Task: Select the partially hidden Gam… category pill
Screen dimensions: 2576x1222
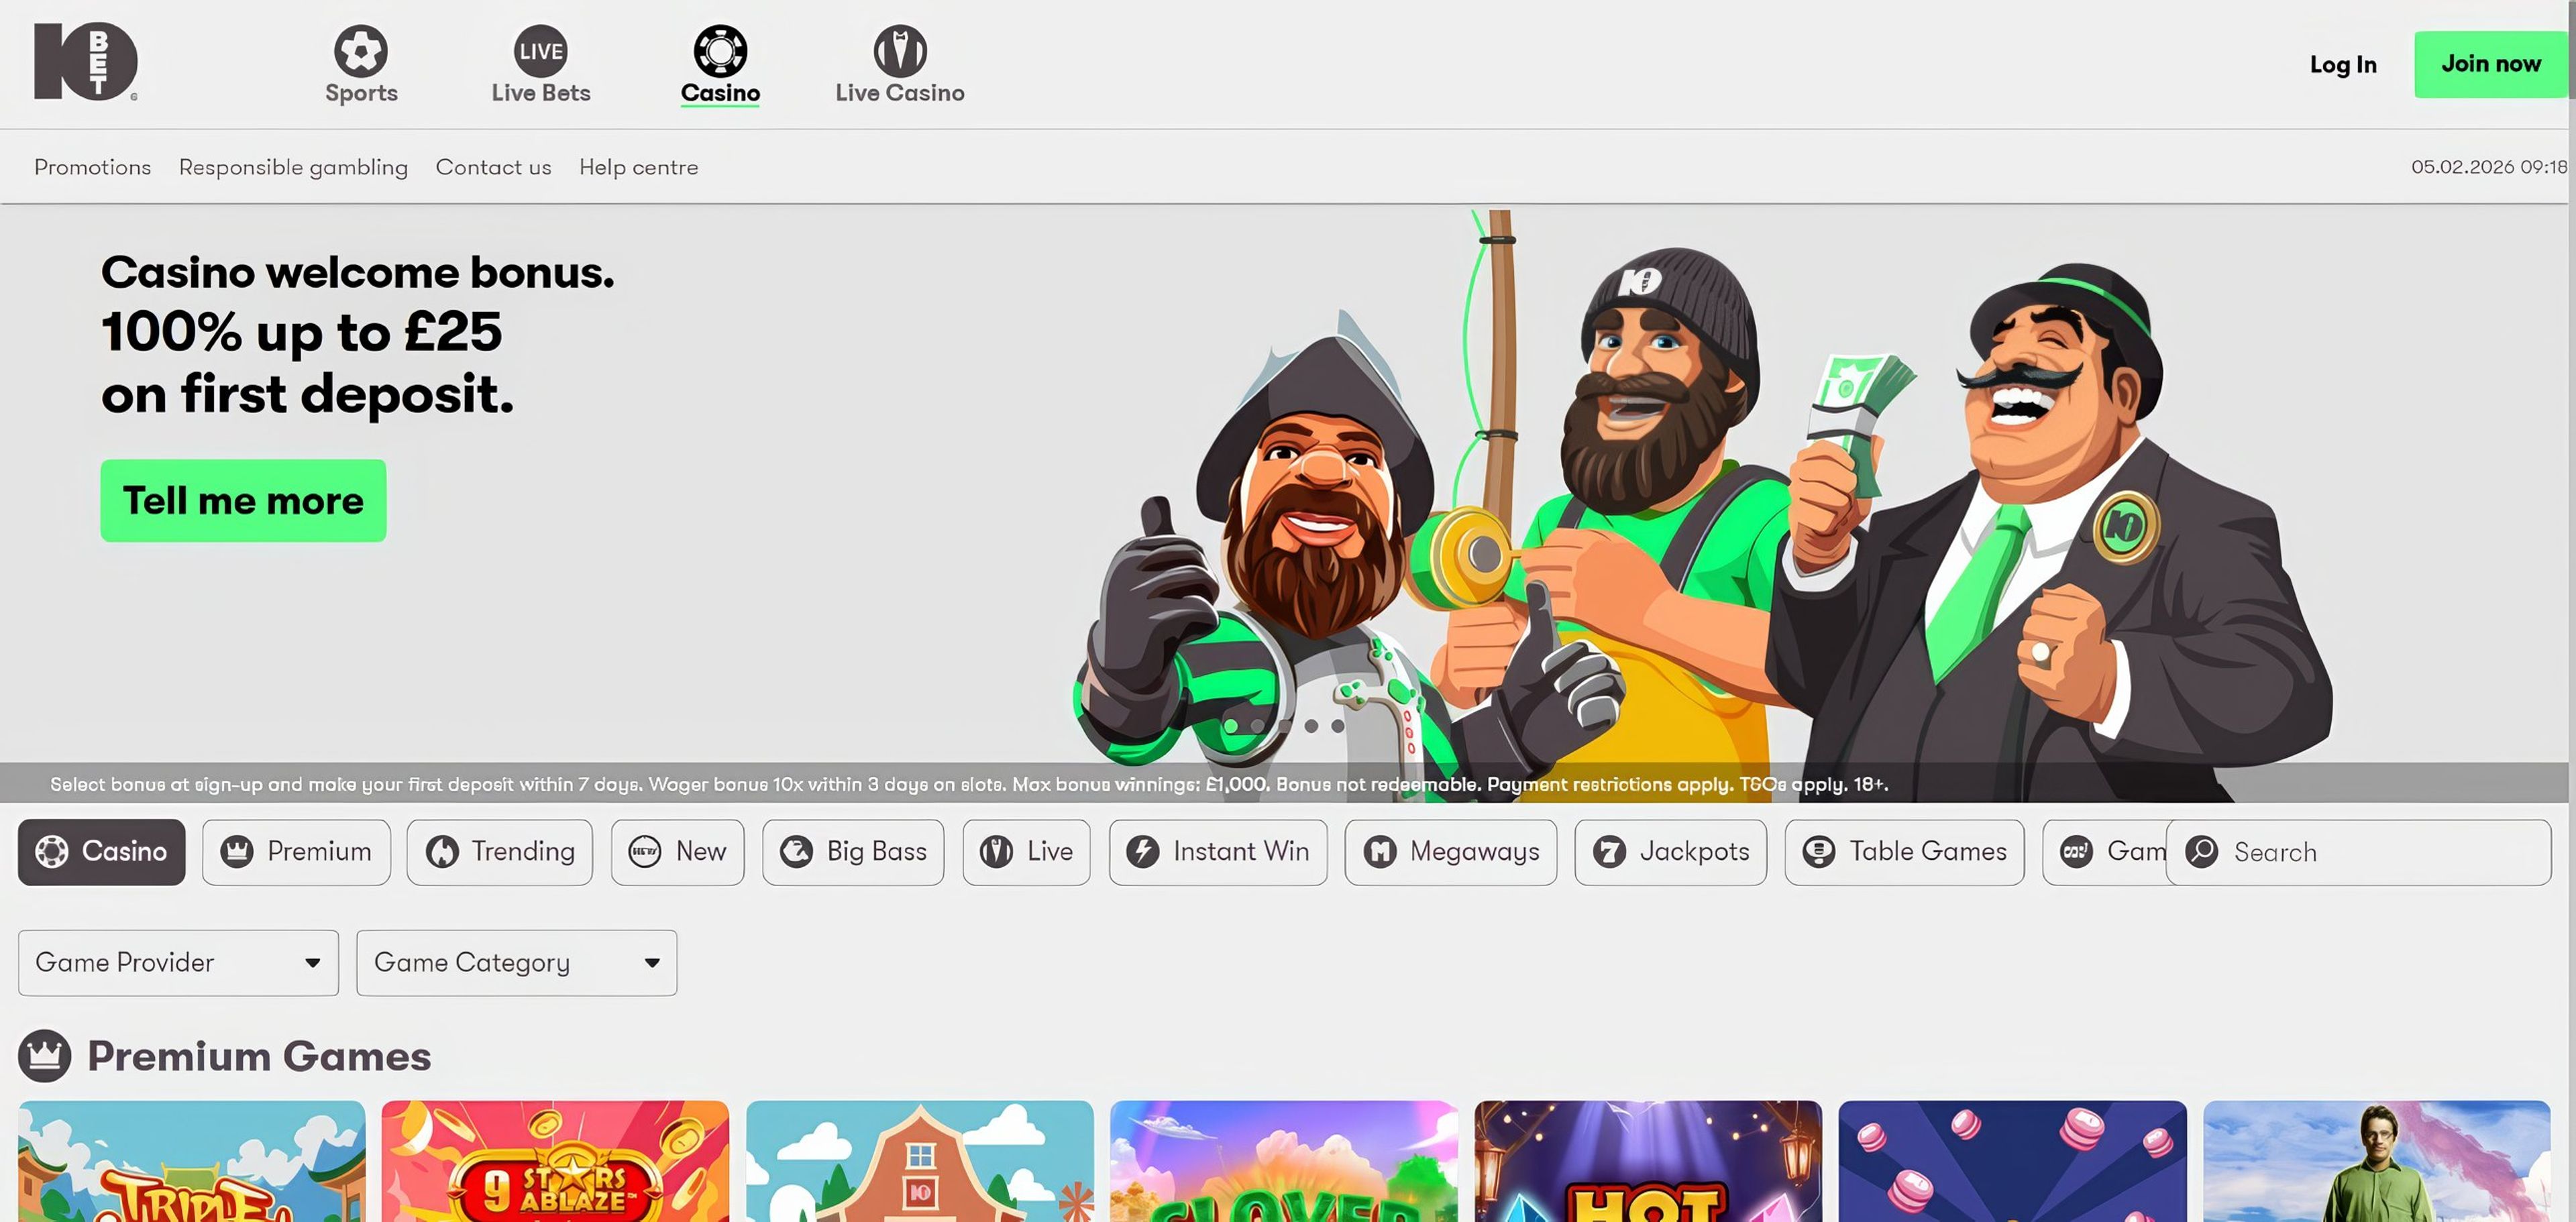Action: click(2104, 852)
